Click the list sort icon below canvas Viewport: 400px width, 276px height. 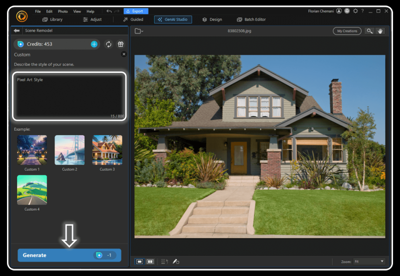pyautogui.click(x=164, y=262)
